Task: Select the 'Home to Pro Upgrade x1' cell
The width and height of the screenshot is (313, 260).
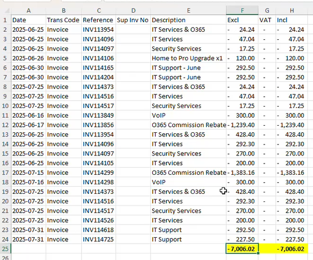Action: (187, 58)
